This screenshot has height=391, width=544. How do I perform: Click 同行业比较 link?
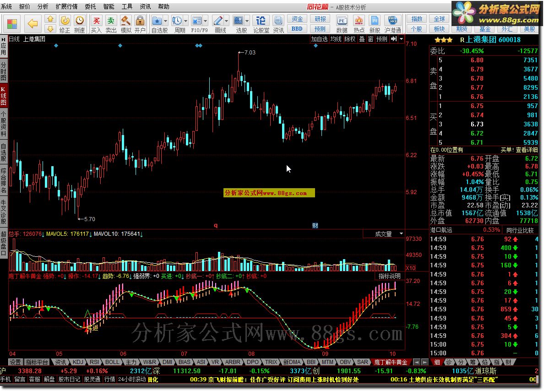click(520, 230)
